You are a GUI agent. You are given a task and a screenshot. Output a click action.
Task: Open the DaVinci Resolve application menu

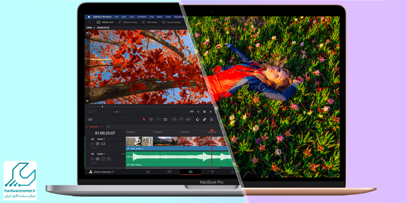[102, 17]
